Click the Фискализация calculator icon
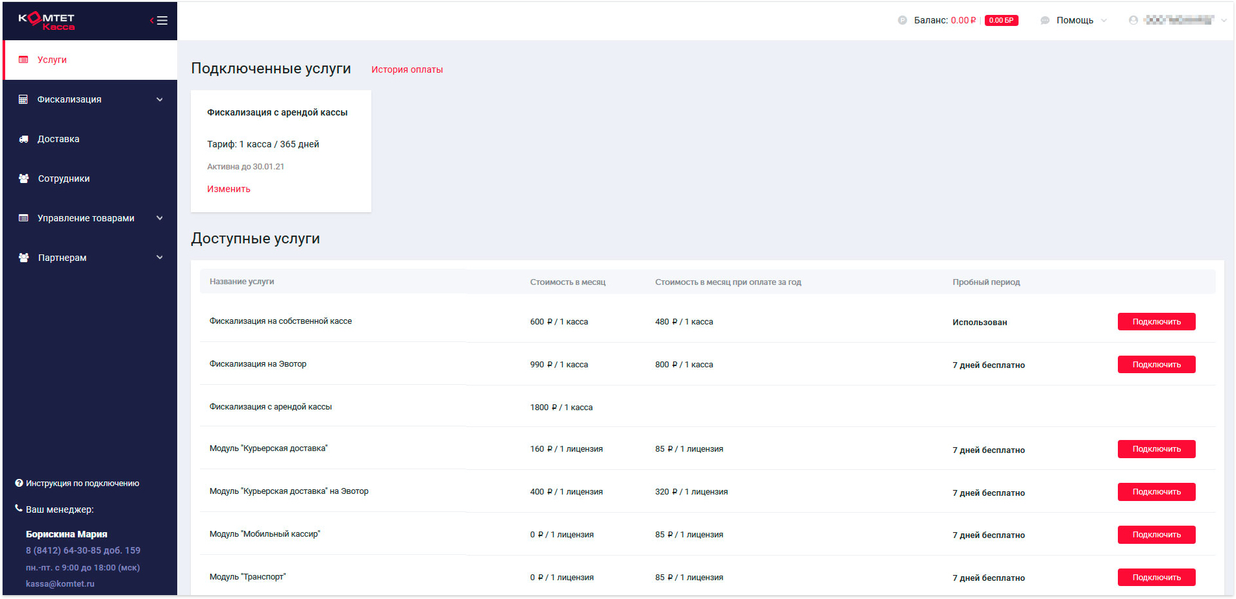 [23, 99]
